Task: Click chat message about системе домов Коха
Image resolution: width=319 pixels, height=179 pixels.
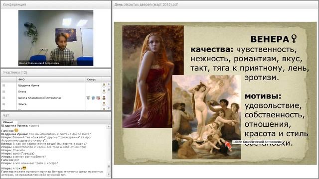Action: pyautogui.click(x=46, y=134)
